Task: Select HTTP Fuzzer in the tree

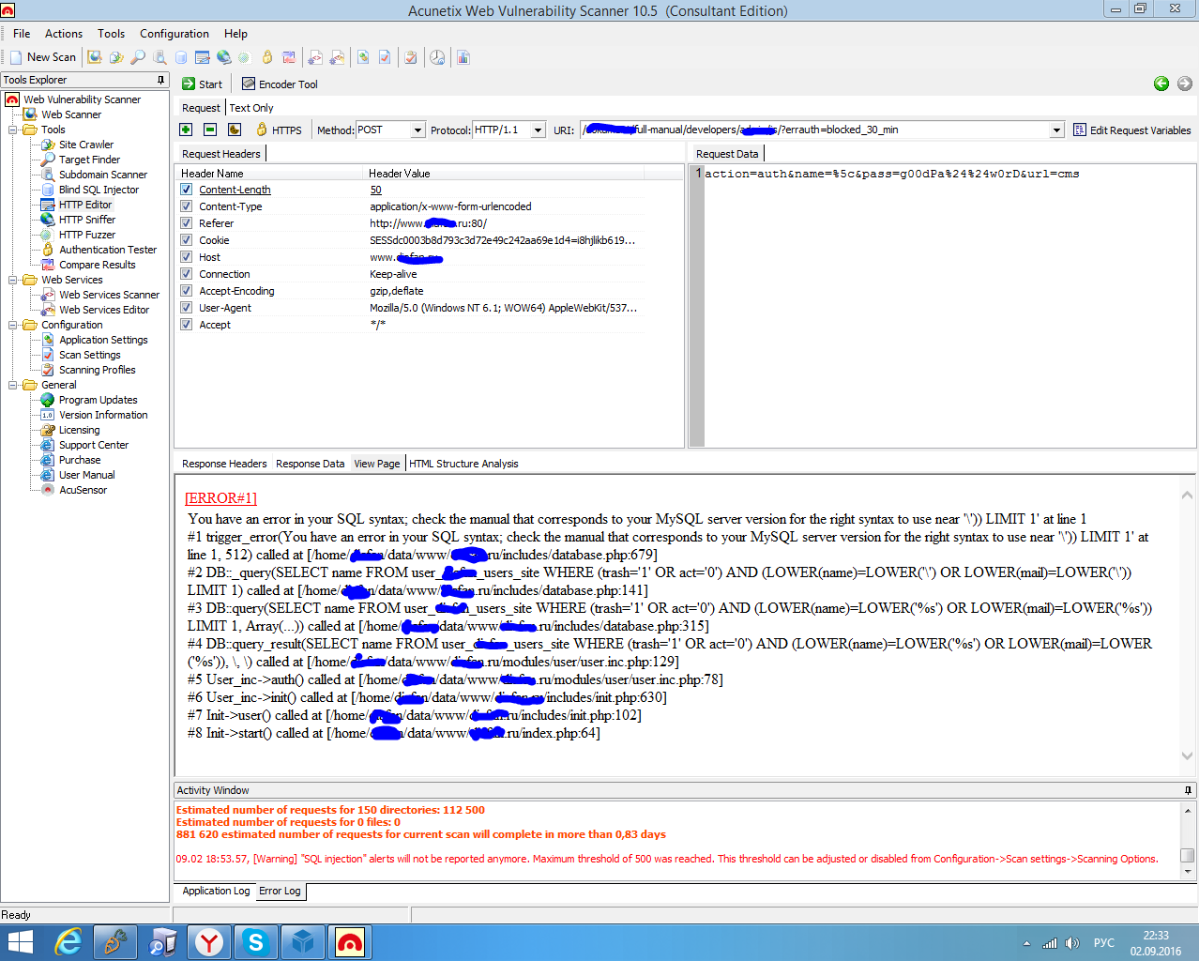Action: [87, 235]
